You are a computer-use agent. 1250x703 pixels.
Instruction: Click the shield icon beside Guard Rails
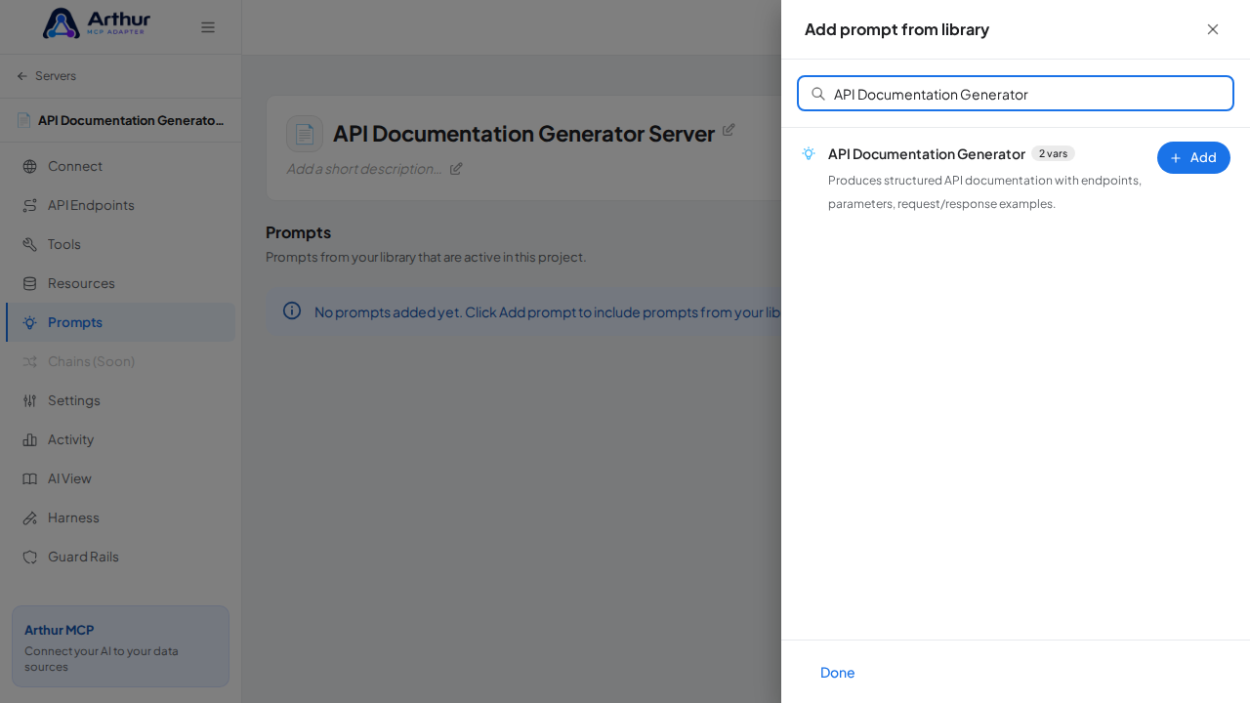click(x=30, y=557)
